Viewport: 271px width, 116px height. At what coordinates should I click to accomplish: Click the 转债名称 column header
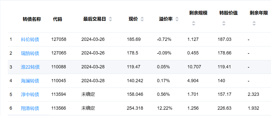[x=32, y=19]
